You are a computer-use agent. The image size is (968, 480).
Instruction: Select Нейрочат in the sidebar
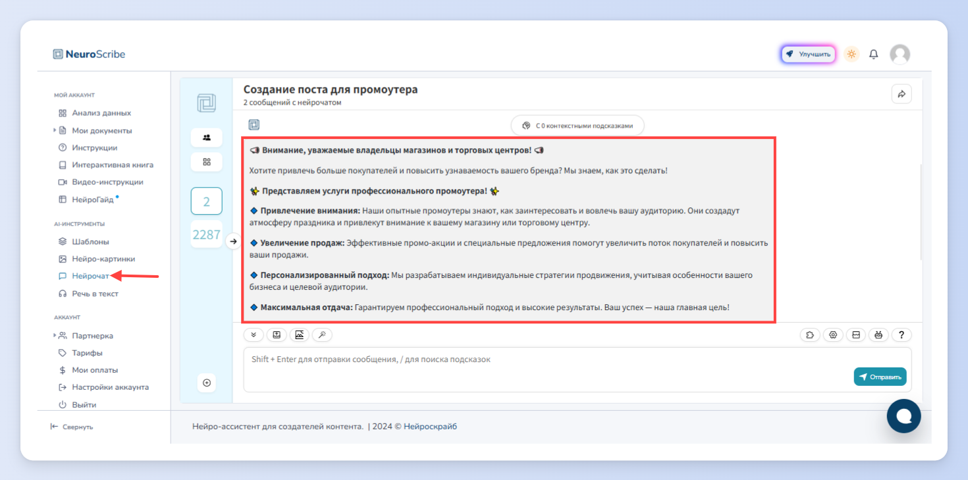coord(90,277)
